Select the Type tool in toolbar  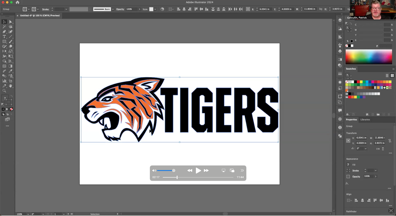(4, 37)
